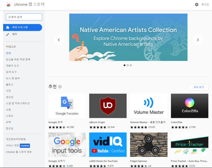The image size is (212, 168).
Task: Switch to 확장 프로그램 tab
Action: (x=23, y=27)
